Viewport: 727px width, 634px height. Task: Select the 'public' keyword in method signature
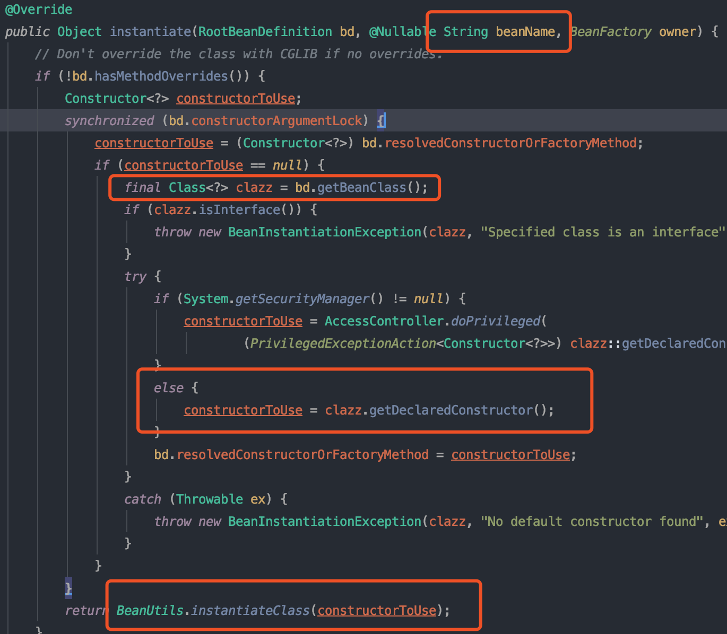click(27, 32)
